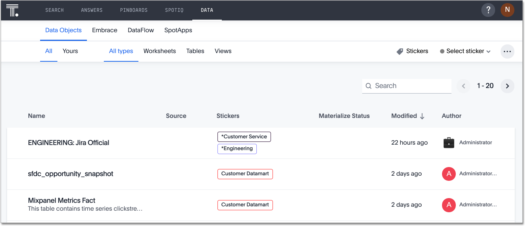Image resolution: width=525 pixels, height=226 pixels.
Task: Click the Search input field
Action: (407, 86)
